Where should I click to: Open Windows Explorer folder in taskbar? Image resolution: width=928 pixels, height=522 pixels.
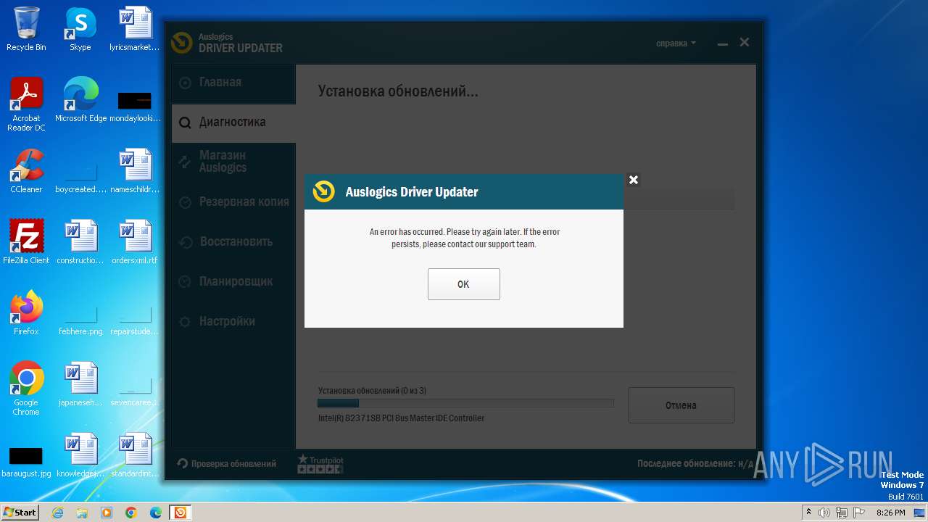pyautogui.click(x=82, y=513)
